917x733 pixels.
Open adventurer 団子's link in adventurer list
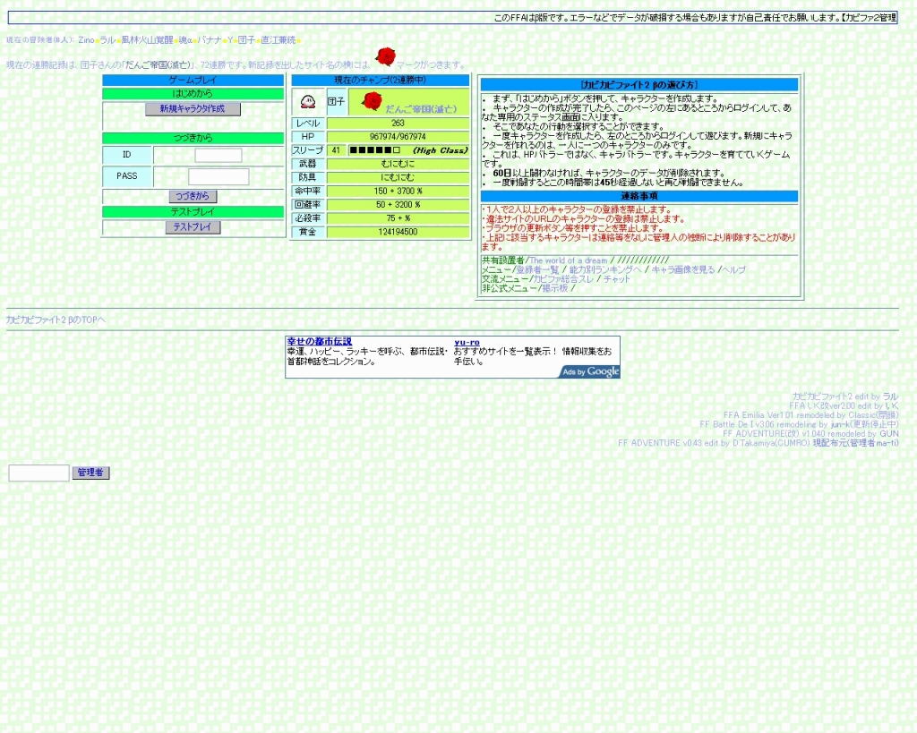[x=246, y=40]
